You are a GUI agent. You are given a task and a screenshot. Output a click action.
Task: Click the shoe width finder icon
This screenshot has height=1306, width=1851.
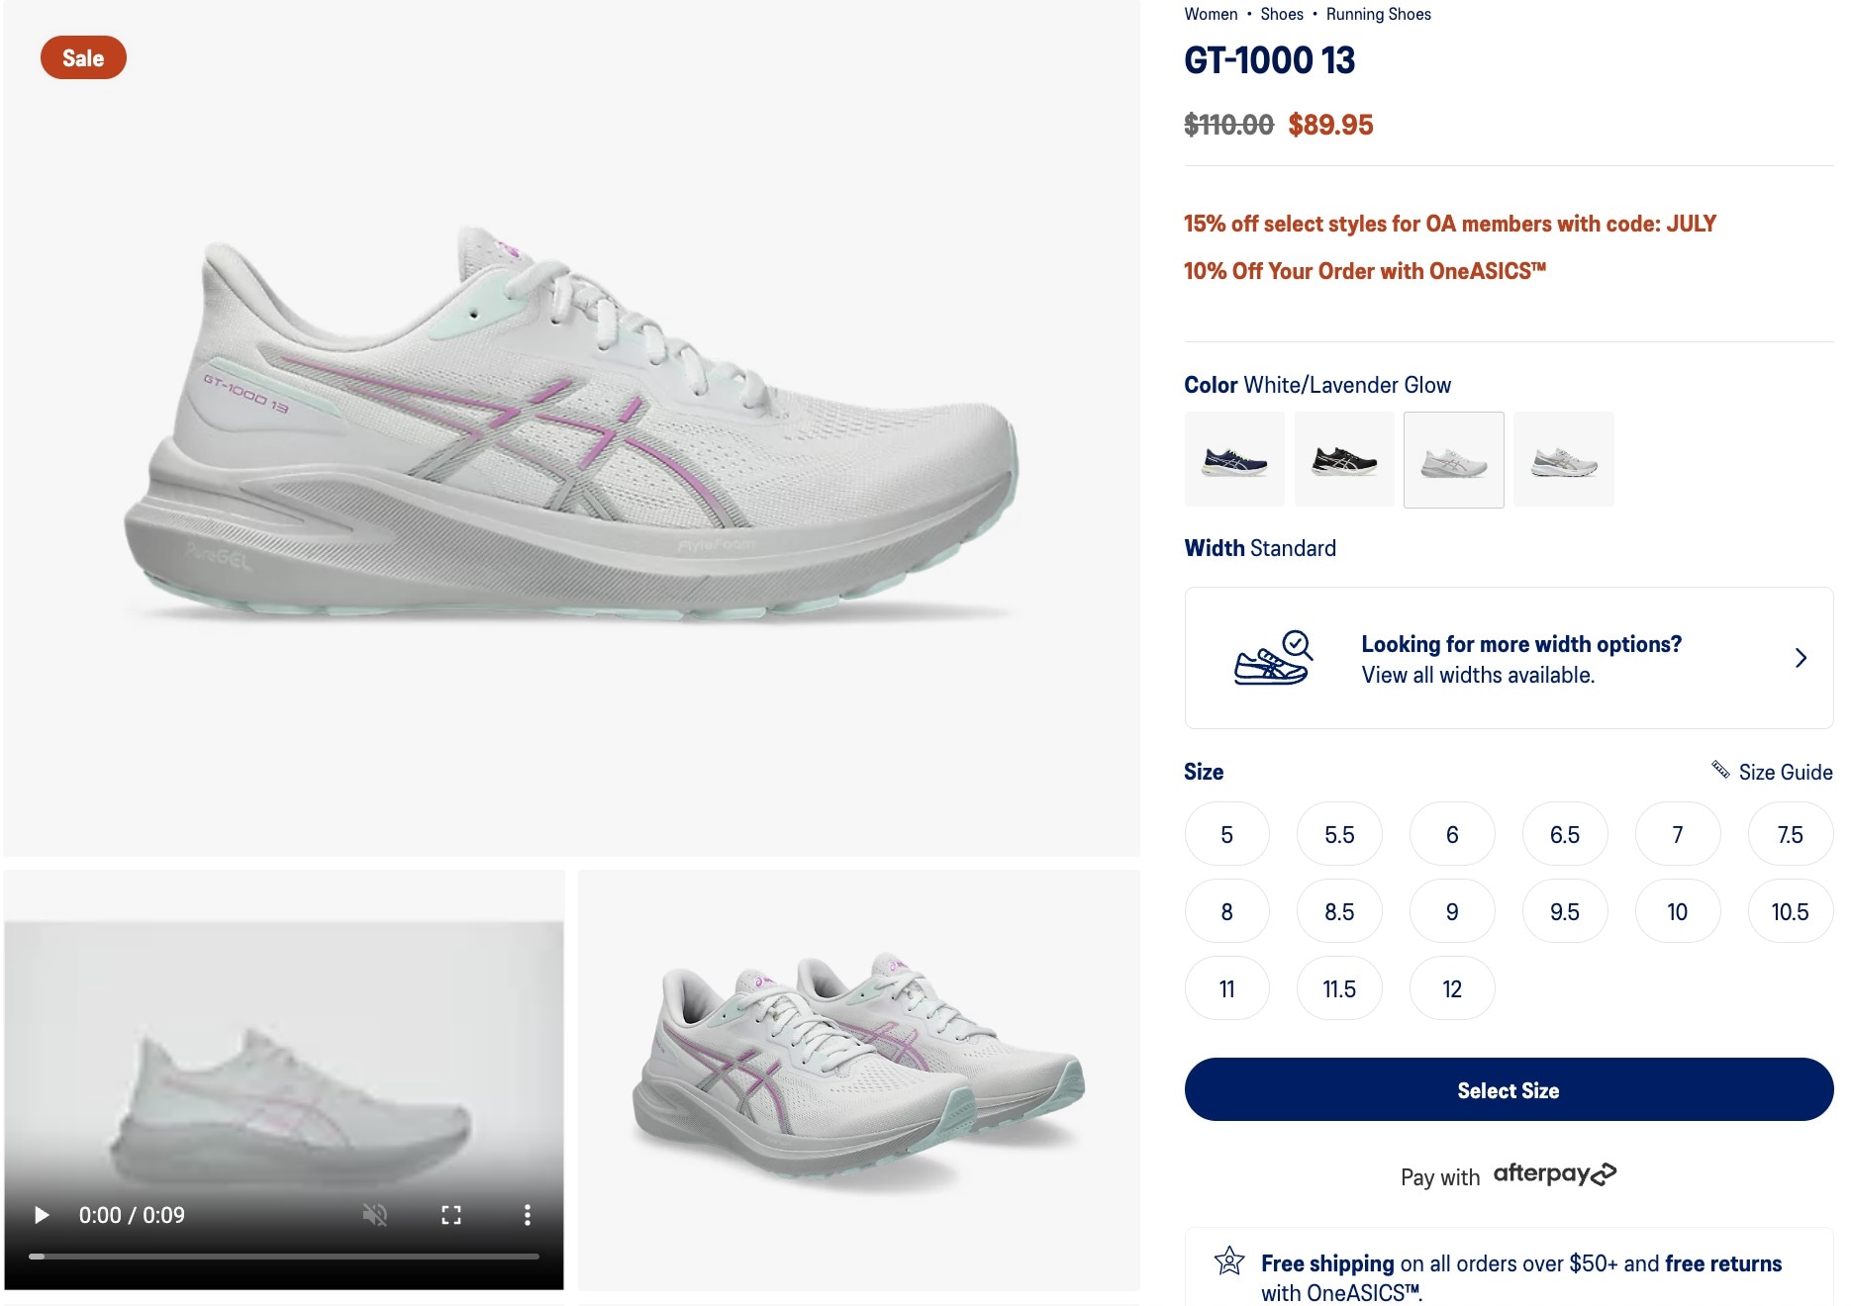(x=1274, y=658)
